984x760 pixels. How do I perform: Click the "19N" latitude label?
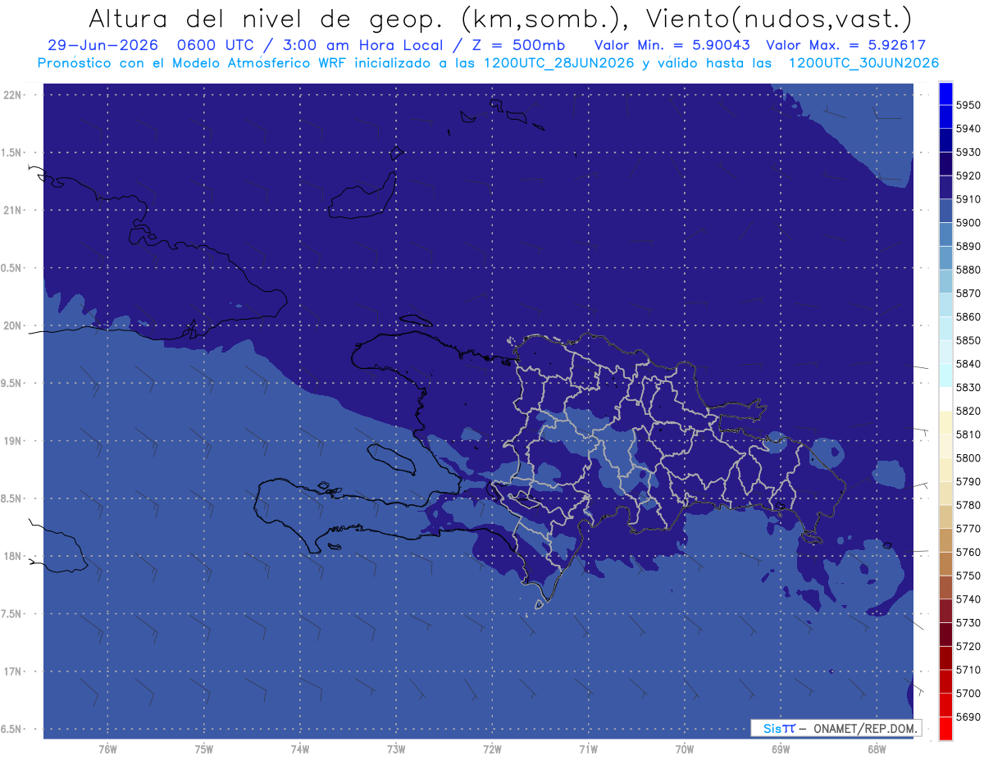pyautogui.click(x=13, y=441)
